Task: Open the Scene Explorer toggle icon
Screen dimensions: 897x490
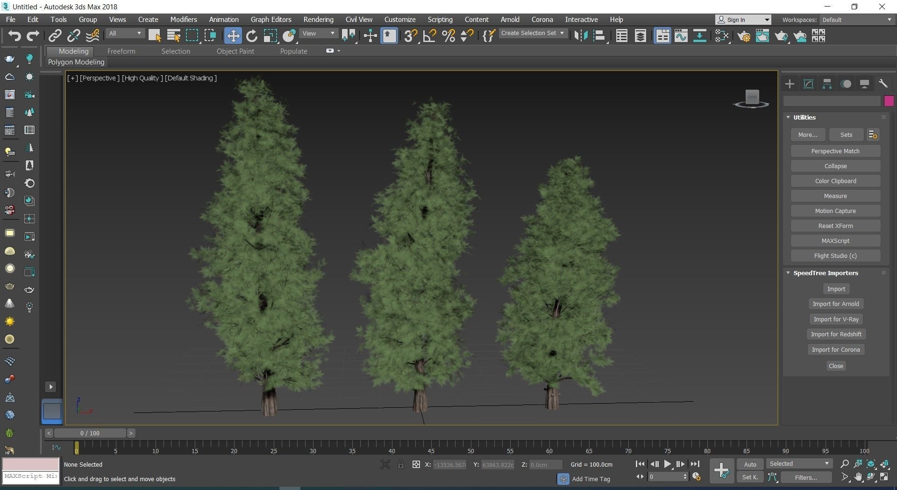Action: click(x=621, y=36)
